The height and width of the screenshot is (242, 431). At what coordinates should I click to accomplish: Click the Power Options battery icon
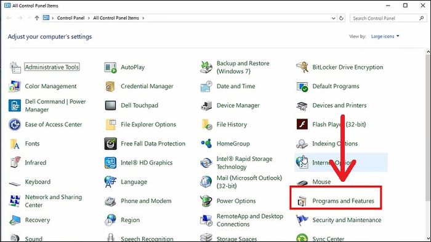tap(206, 201)
